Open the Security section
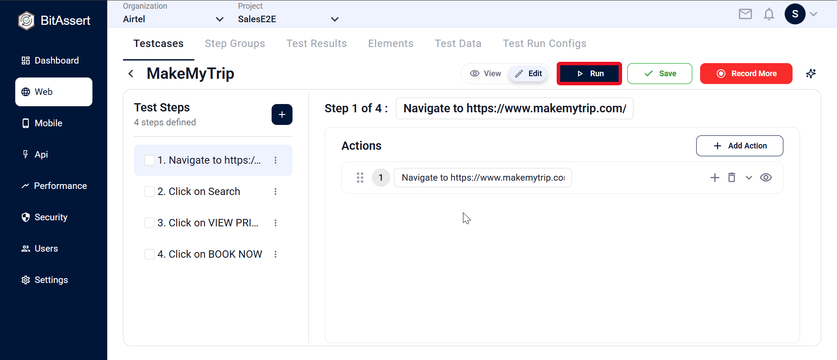The image size is (837, 360). coord(54,217)
